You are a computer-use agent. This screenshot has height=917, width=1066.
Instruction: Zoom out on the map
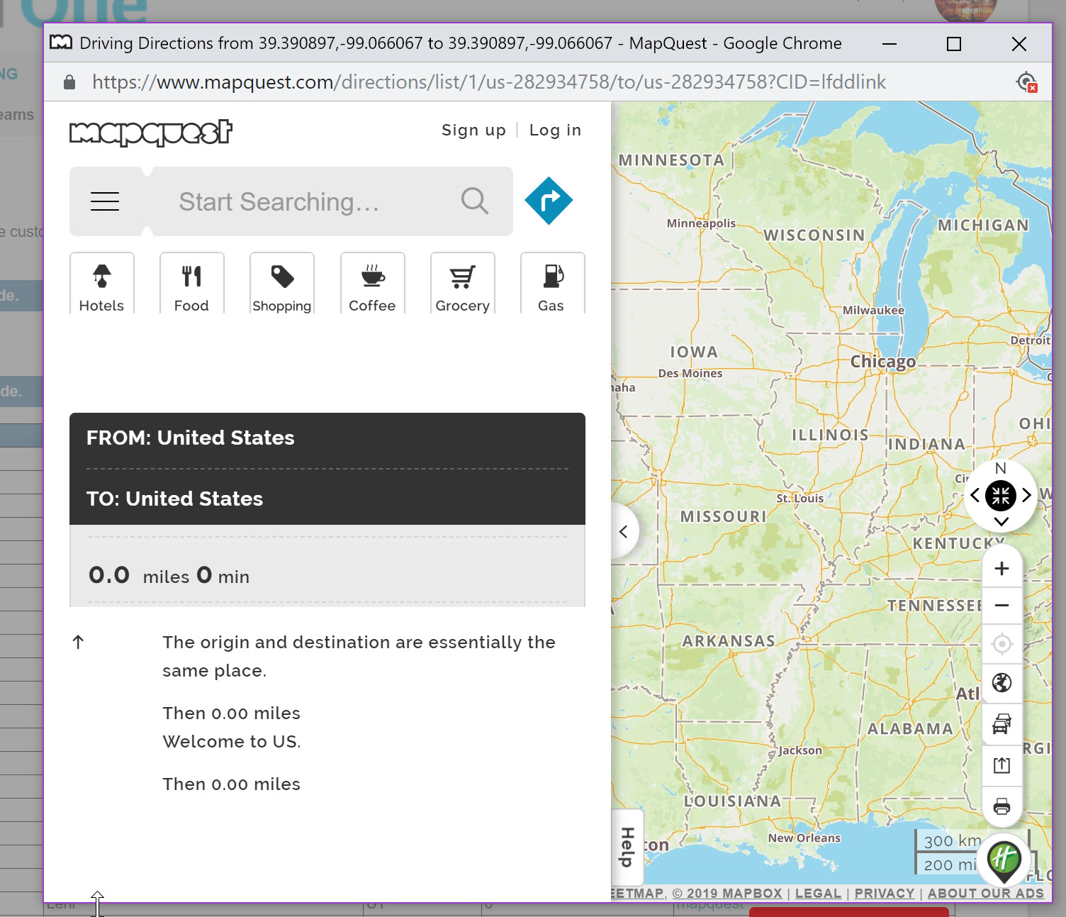(x=1002, y=606)
